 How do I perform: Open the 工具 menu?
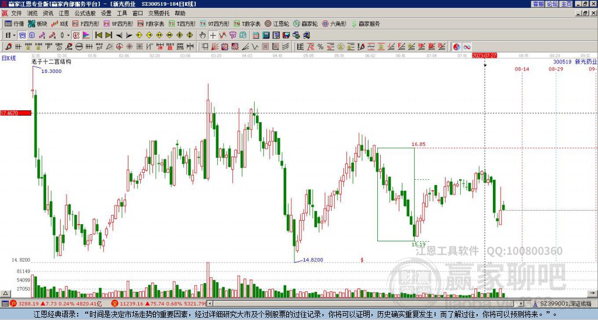coord(121,13)
